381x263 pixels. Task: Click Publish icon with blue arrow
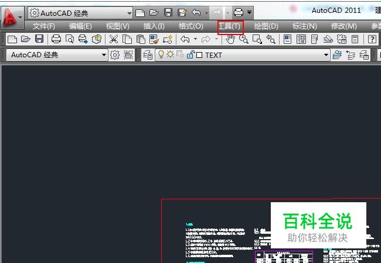(x=83, y=39)
